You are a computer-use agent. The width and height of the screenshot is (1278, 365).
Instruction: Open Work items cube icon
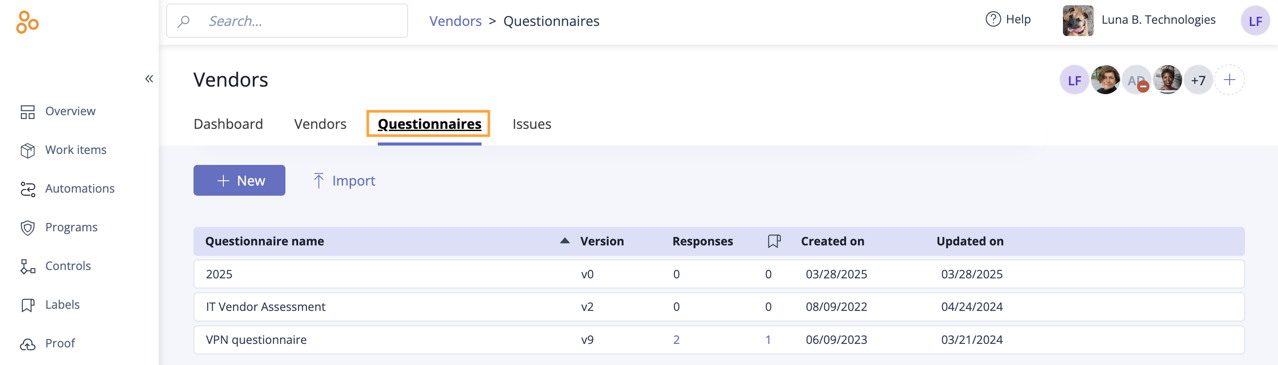click(28, 150)
